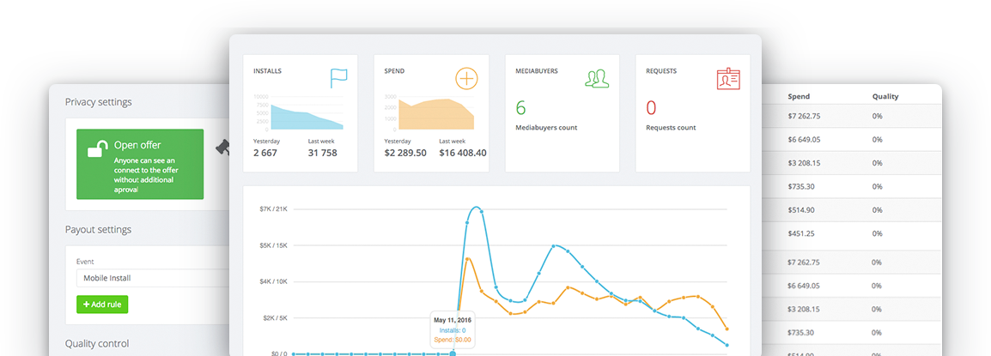Click the Requests ID badge icon
This screenshot has height=356, width=991.
tap(728, 79)
